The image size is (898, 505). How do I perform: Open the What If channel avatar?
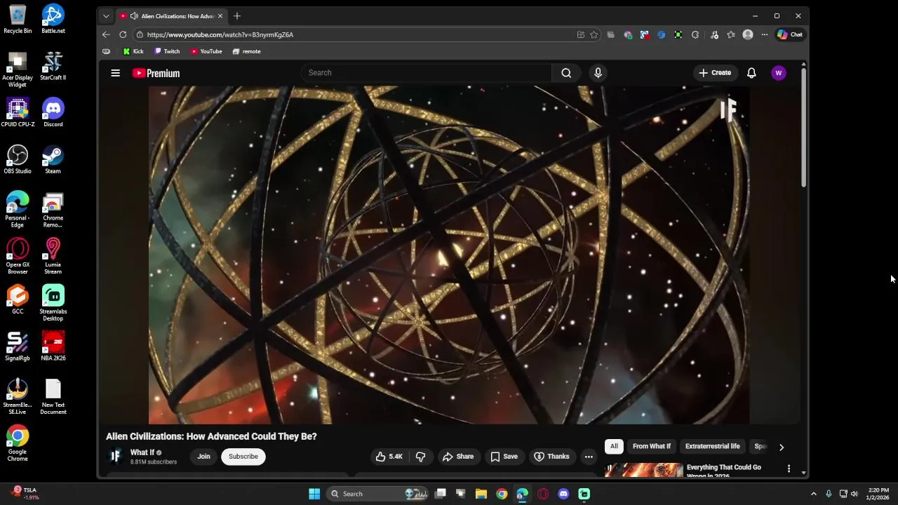click(x=115, y=457)
